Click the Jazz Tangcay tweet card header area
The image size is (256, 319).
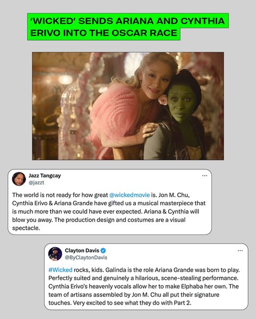pyautogui.click(x=110, y=179)
